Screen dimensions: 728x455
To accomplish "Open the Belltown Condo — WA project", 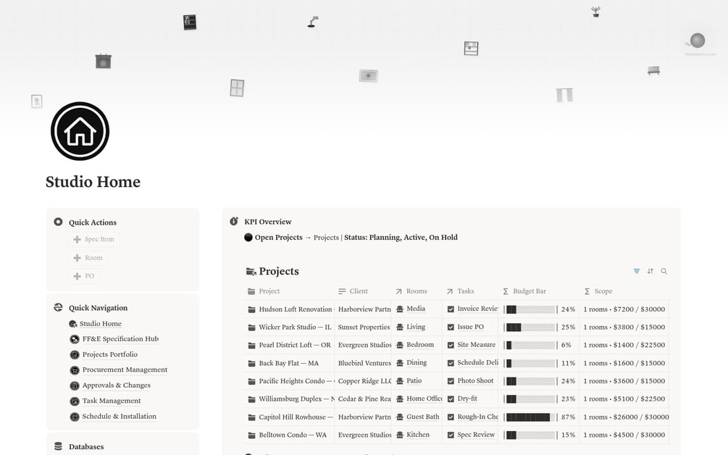I will 293,435.
